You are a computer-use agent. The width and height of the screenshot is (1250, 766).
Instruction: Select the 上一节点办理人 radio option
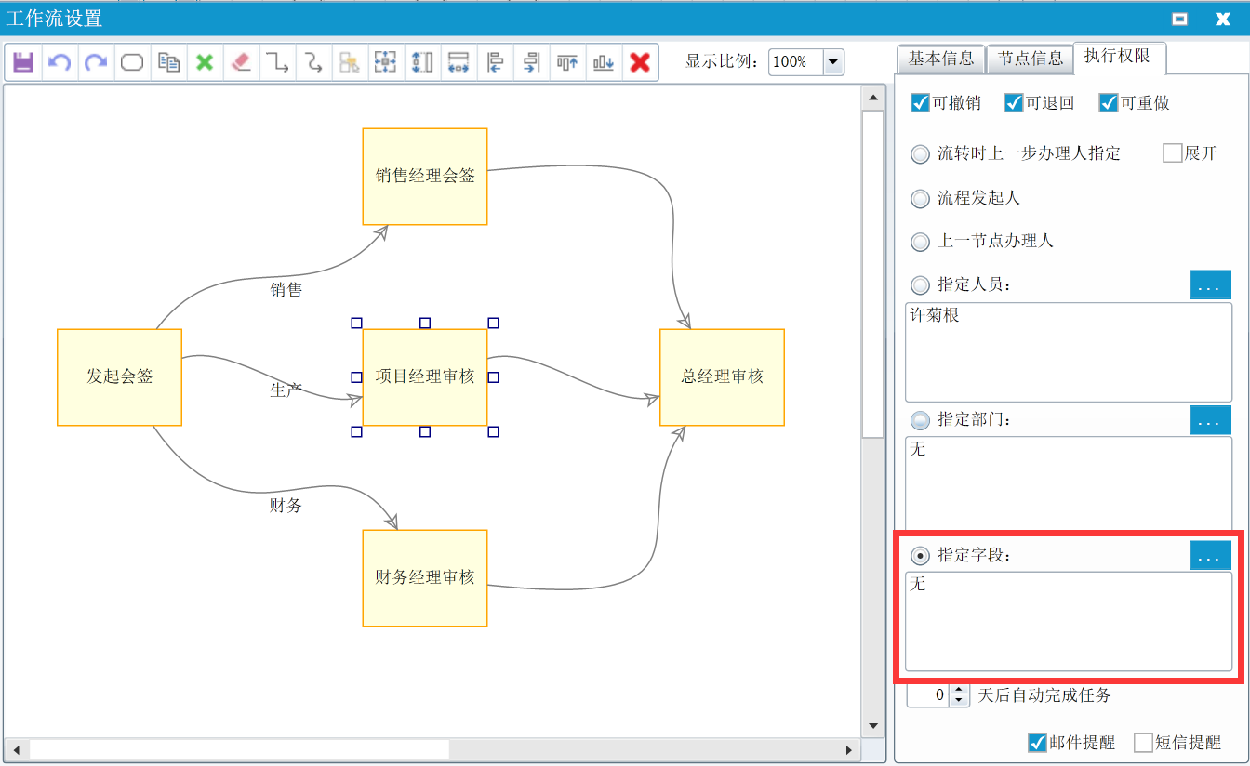point(920,242)
